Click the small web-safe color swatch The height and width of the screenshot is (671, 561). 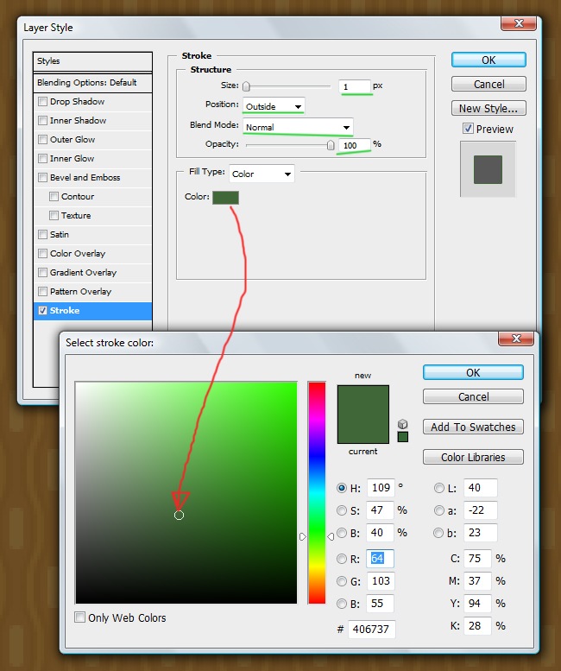(402, 437)
